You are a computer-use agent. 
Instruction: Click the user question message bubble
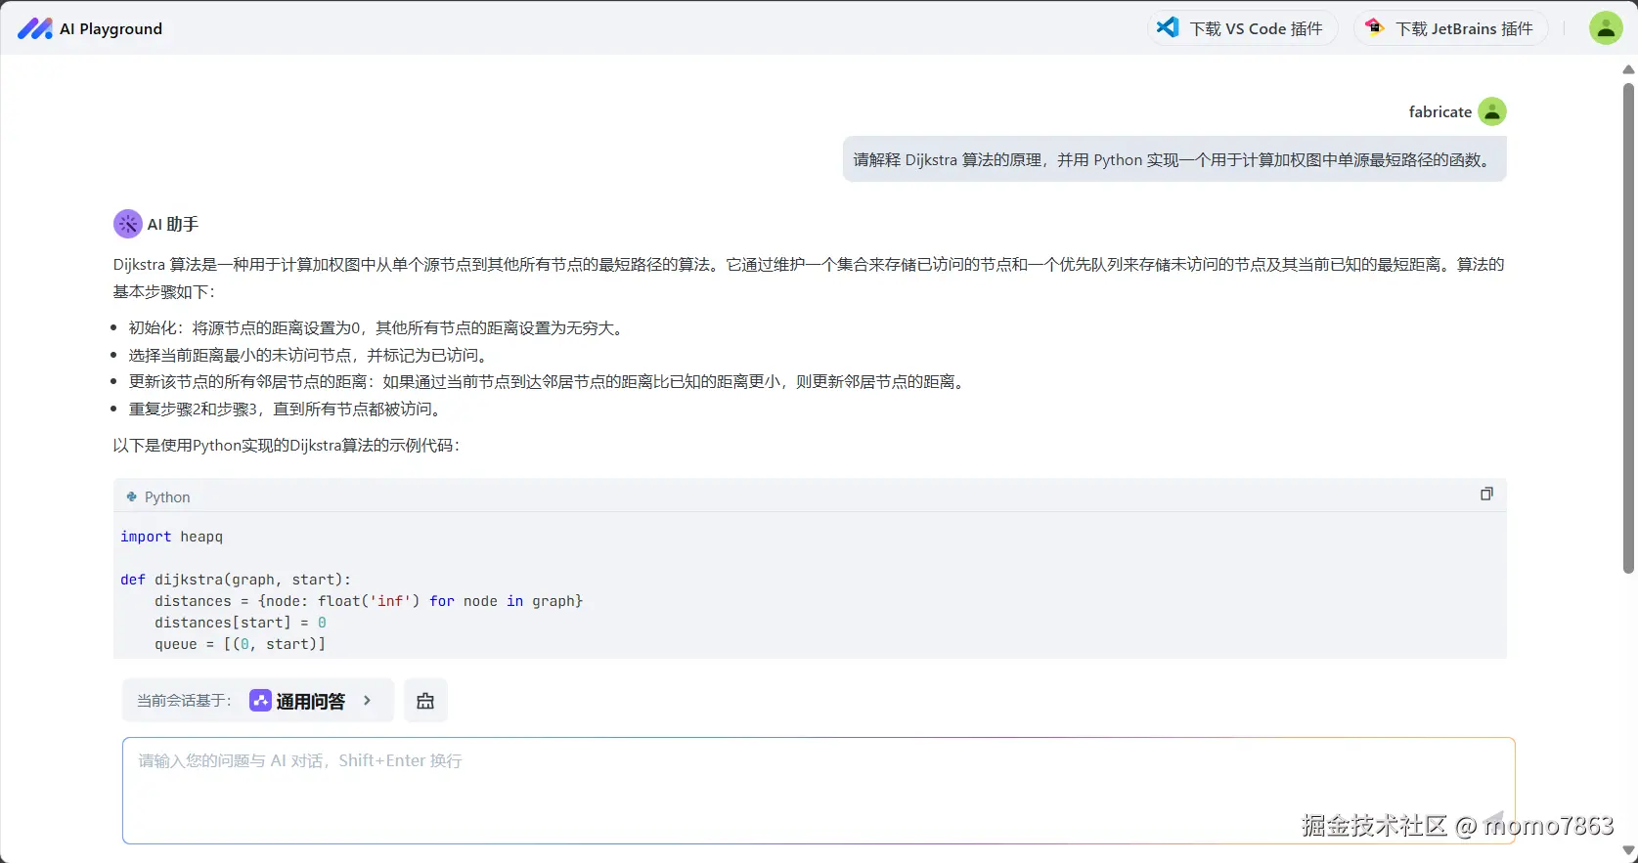[1174, 159]
